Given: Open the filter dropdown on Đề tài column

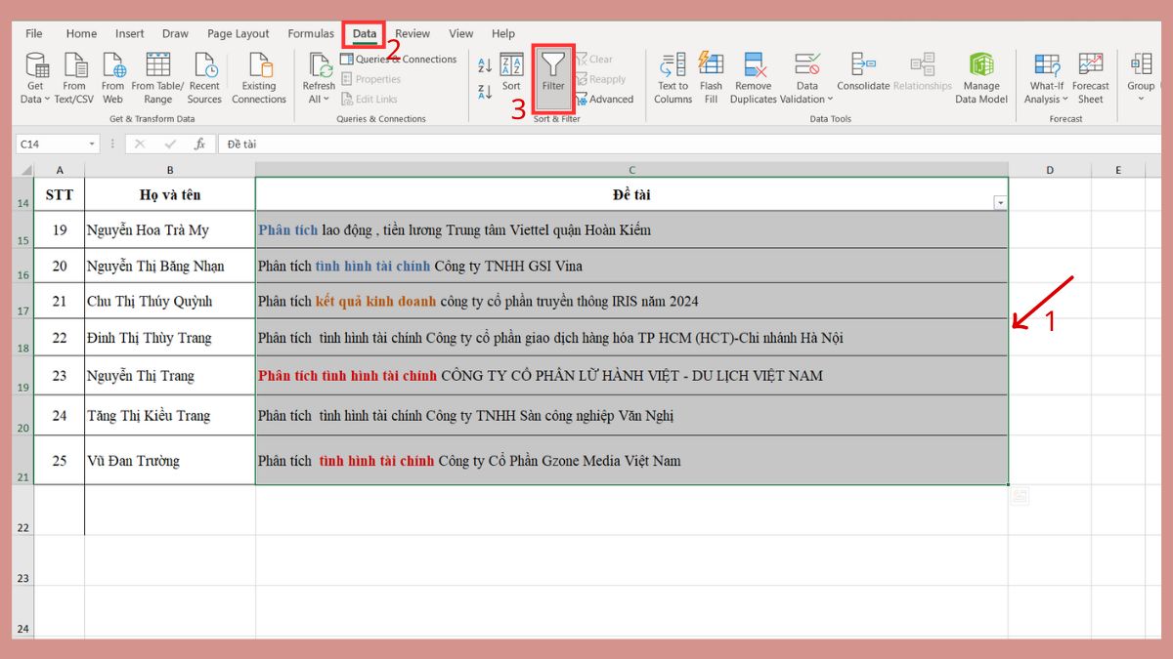Looking at the screenshot, I should pos(999,201).
